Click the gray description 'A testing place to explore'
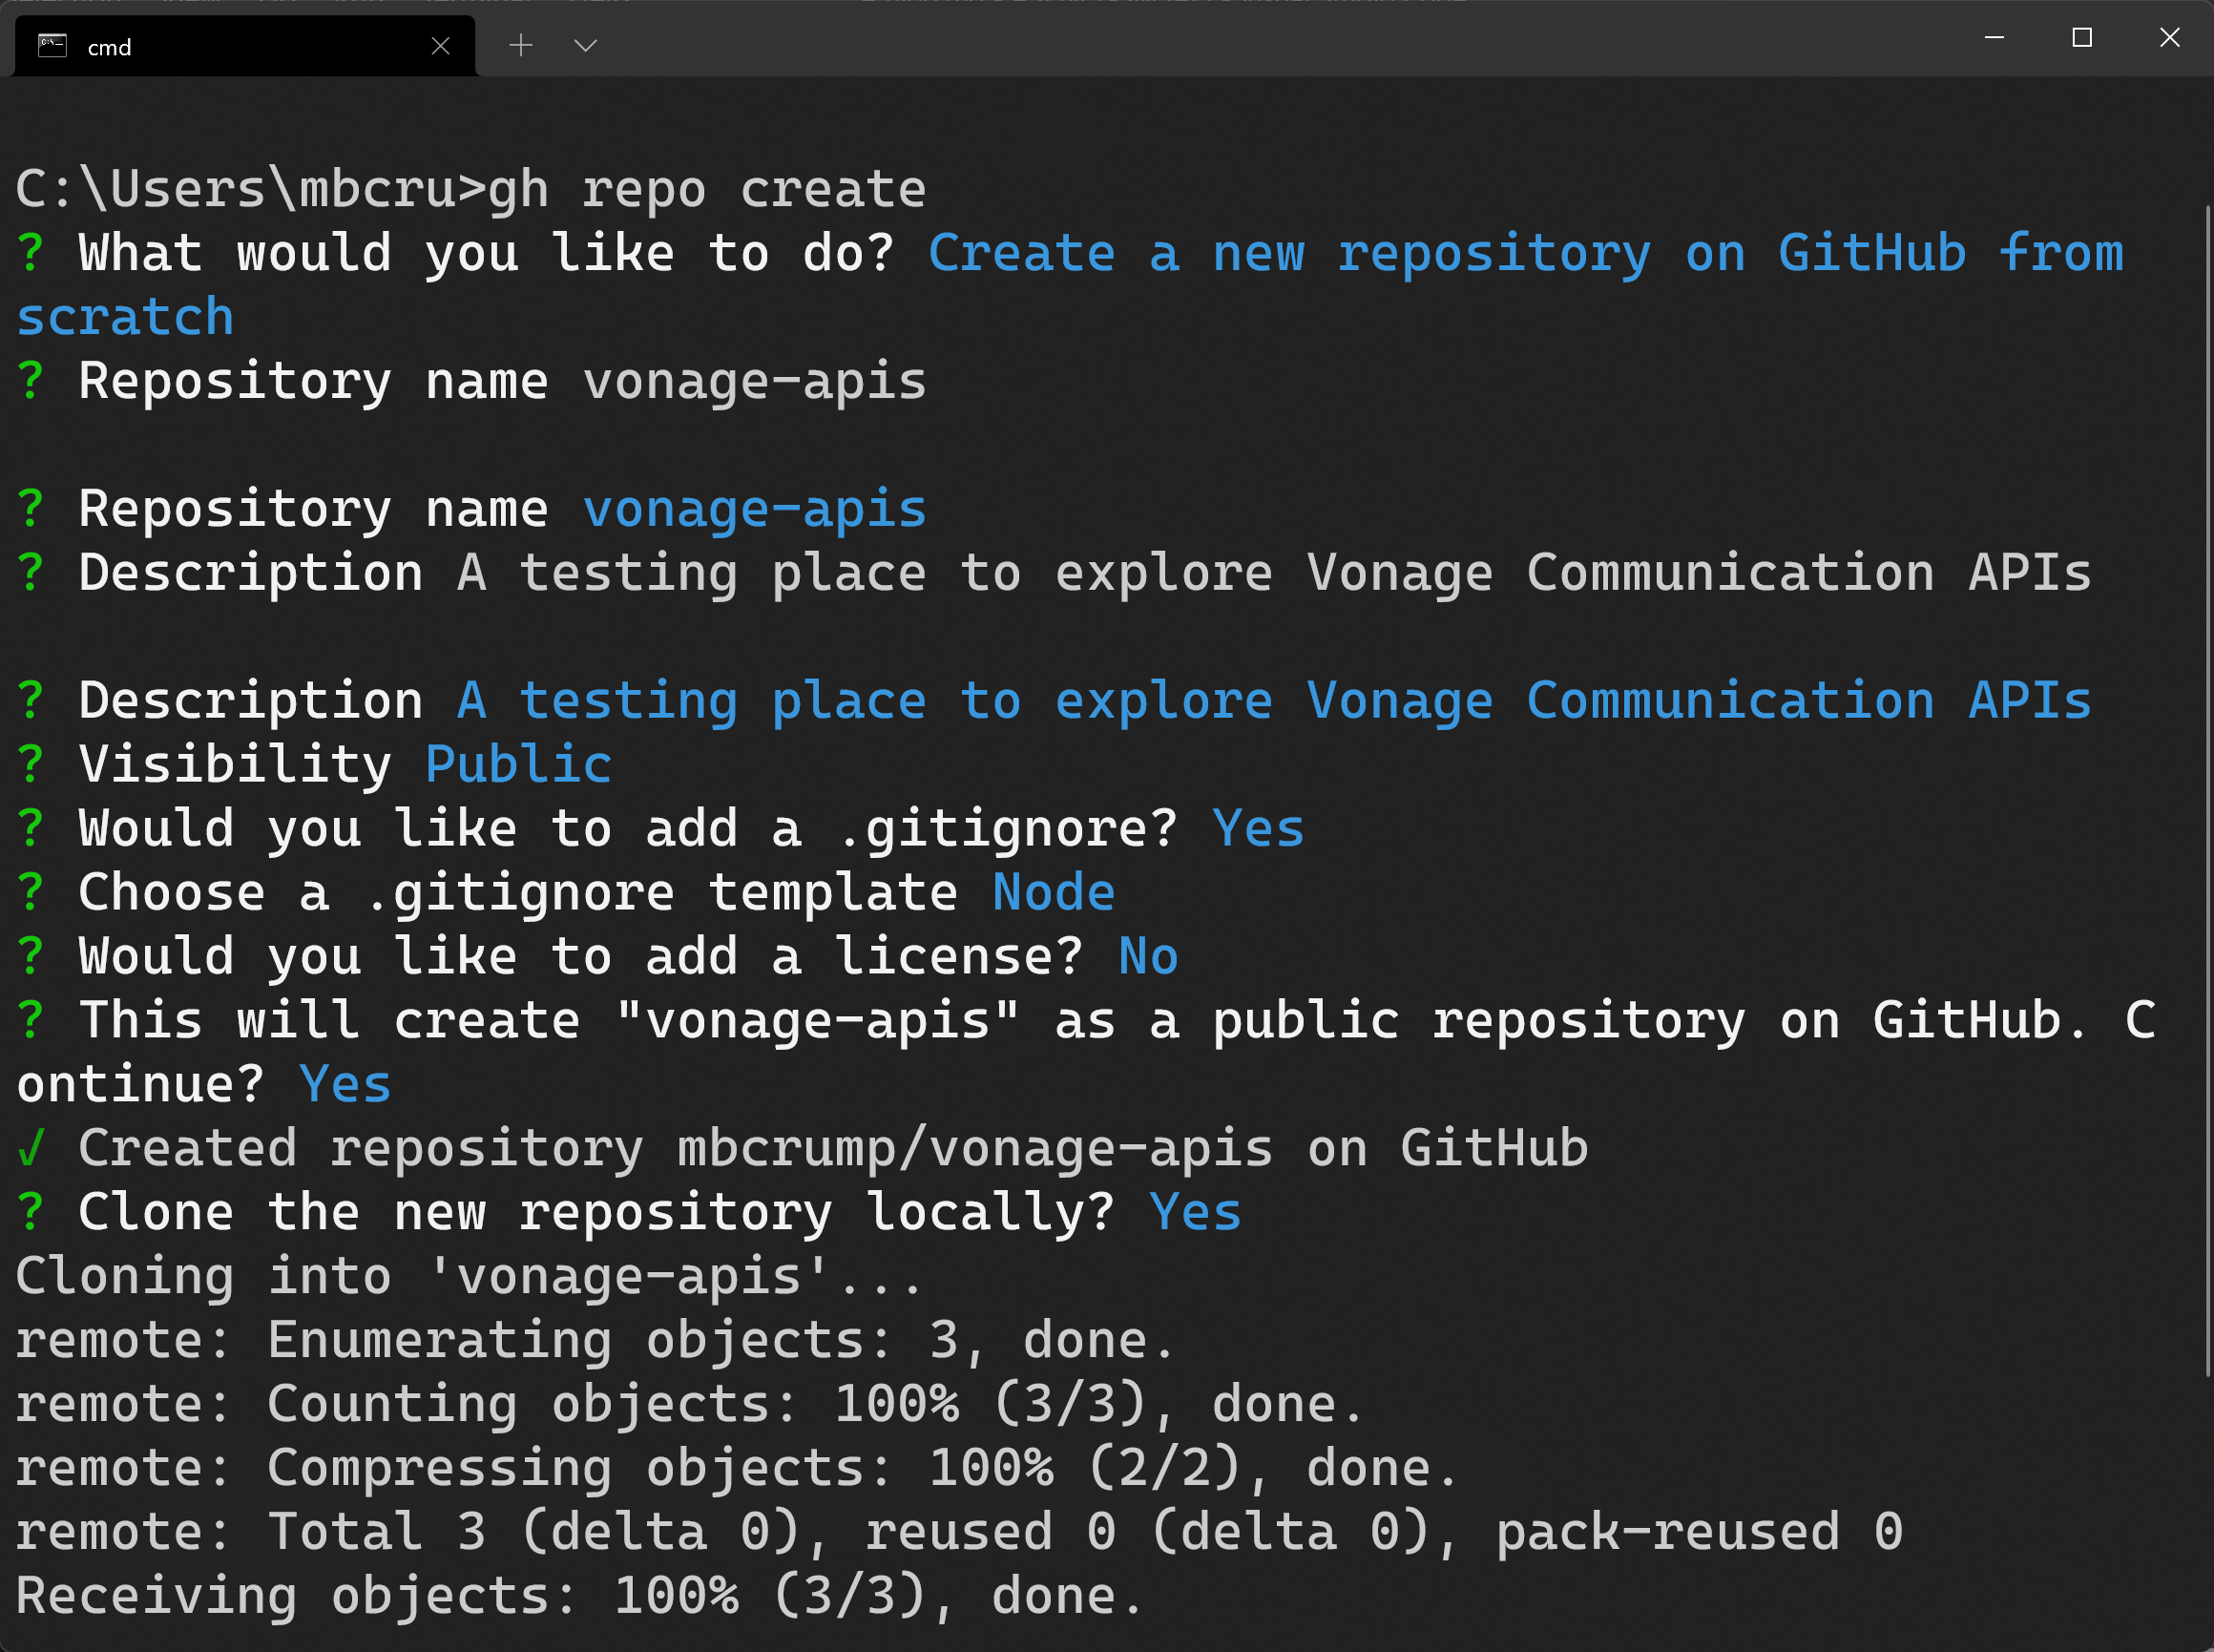 (865, 573)
